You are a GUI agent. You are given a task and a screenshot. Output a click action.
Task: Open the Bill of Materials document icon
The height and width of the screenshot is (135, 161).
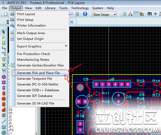coord(77,14)
